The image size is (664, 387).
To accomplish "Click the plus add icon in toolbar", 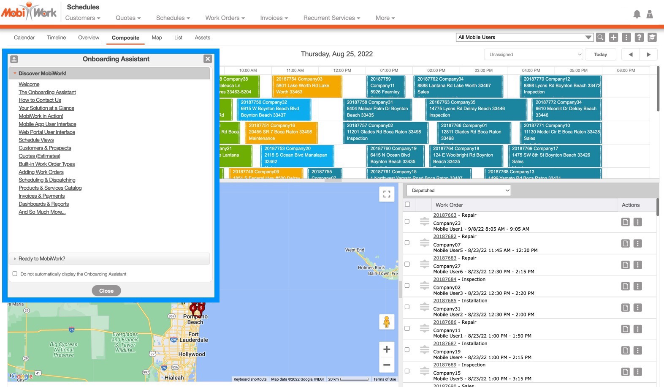I will (613, 38).
